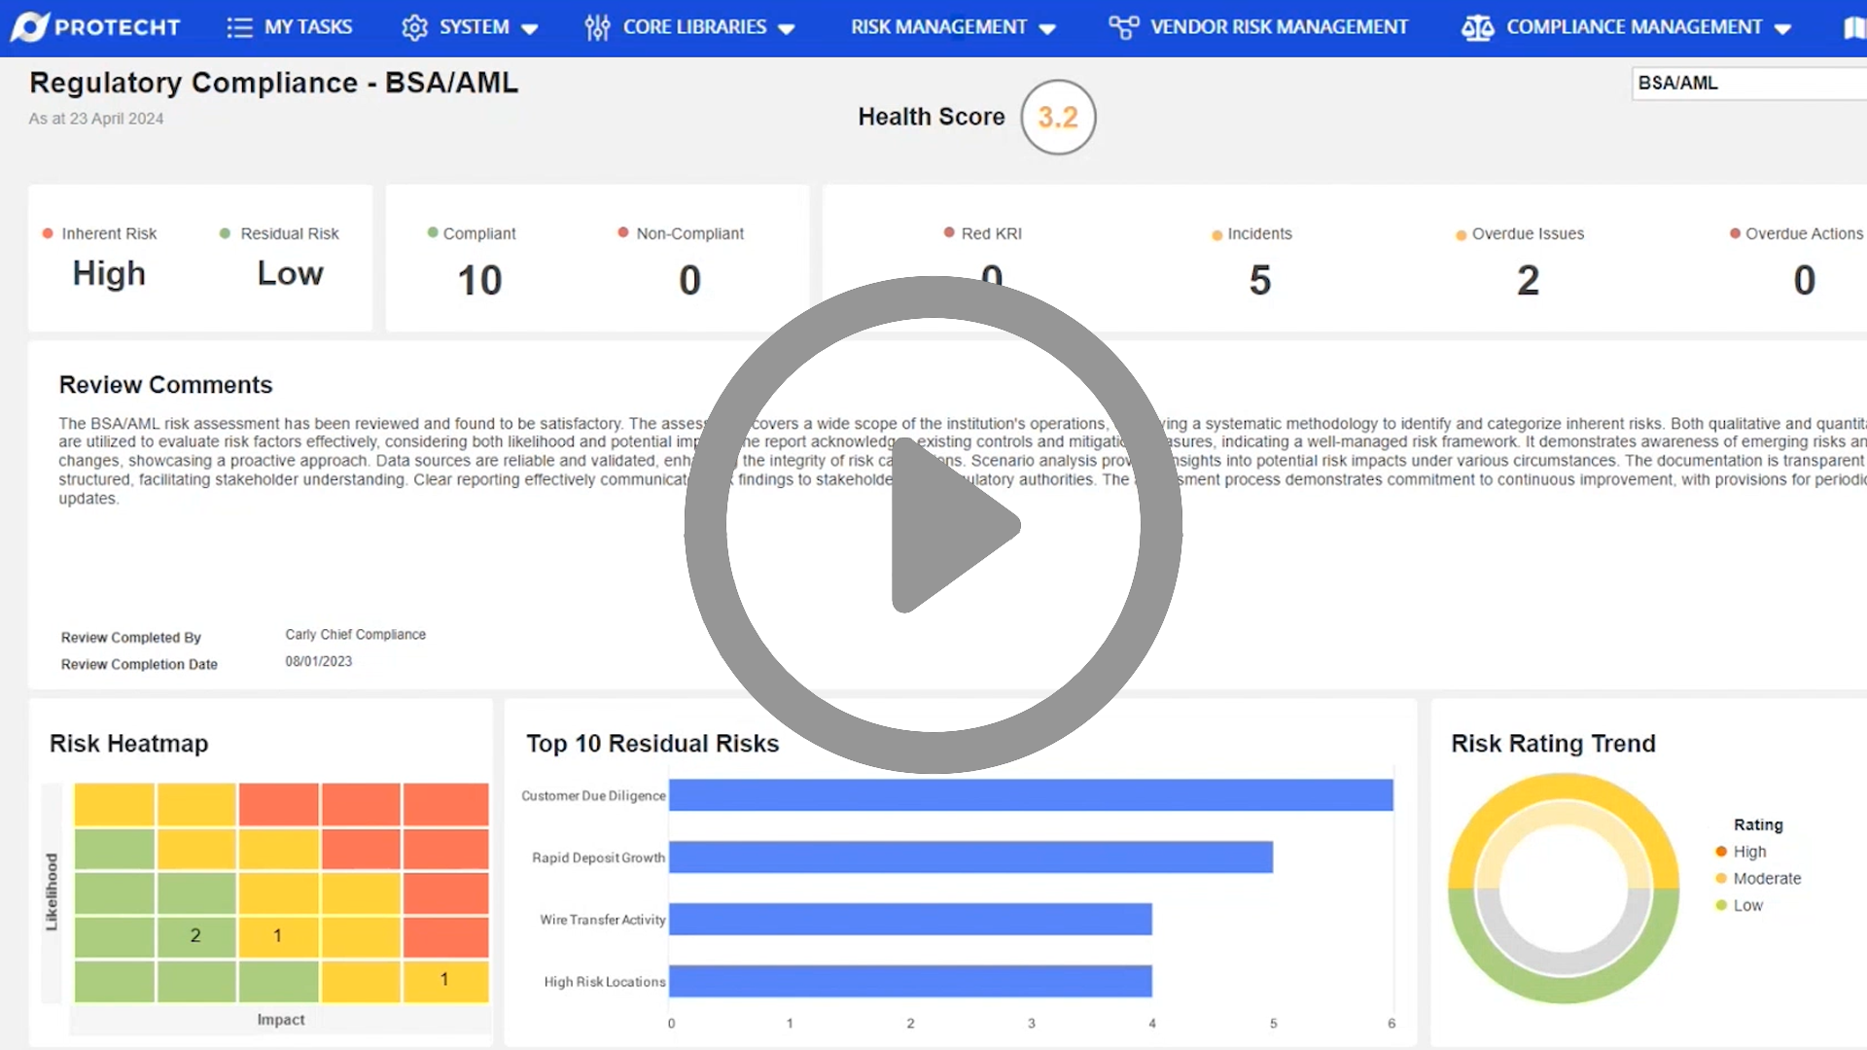Click the My Tasks list icon
Image resolution: width=1867 pixels, height=1050 pixels.
(x=239, y=26)
